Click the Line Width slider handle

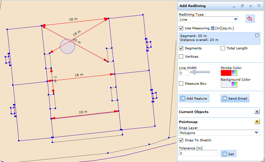tap(194, 72)
